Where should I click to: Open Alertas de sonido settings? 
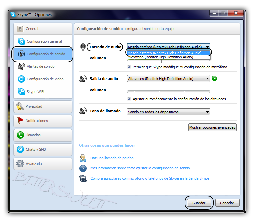43,66
